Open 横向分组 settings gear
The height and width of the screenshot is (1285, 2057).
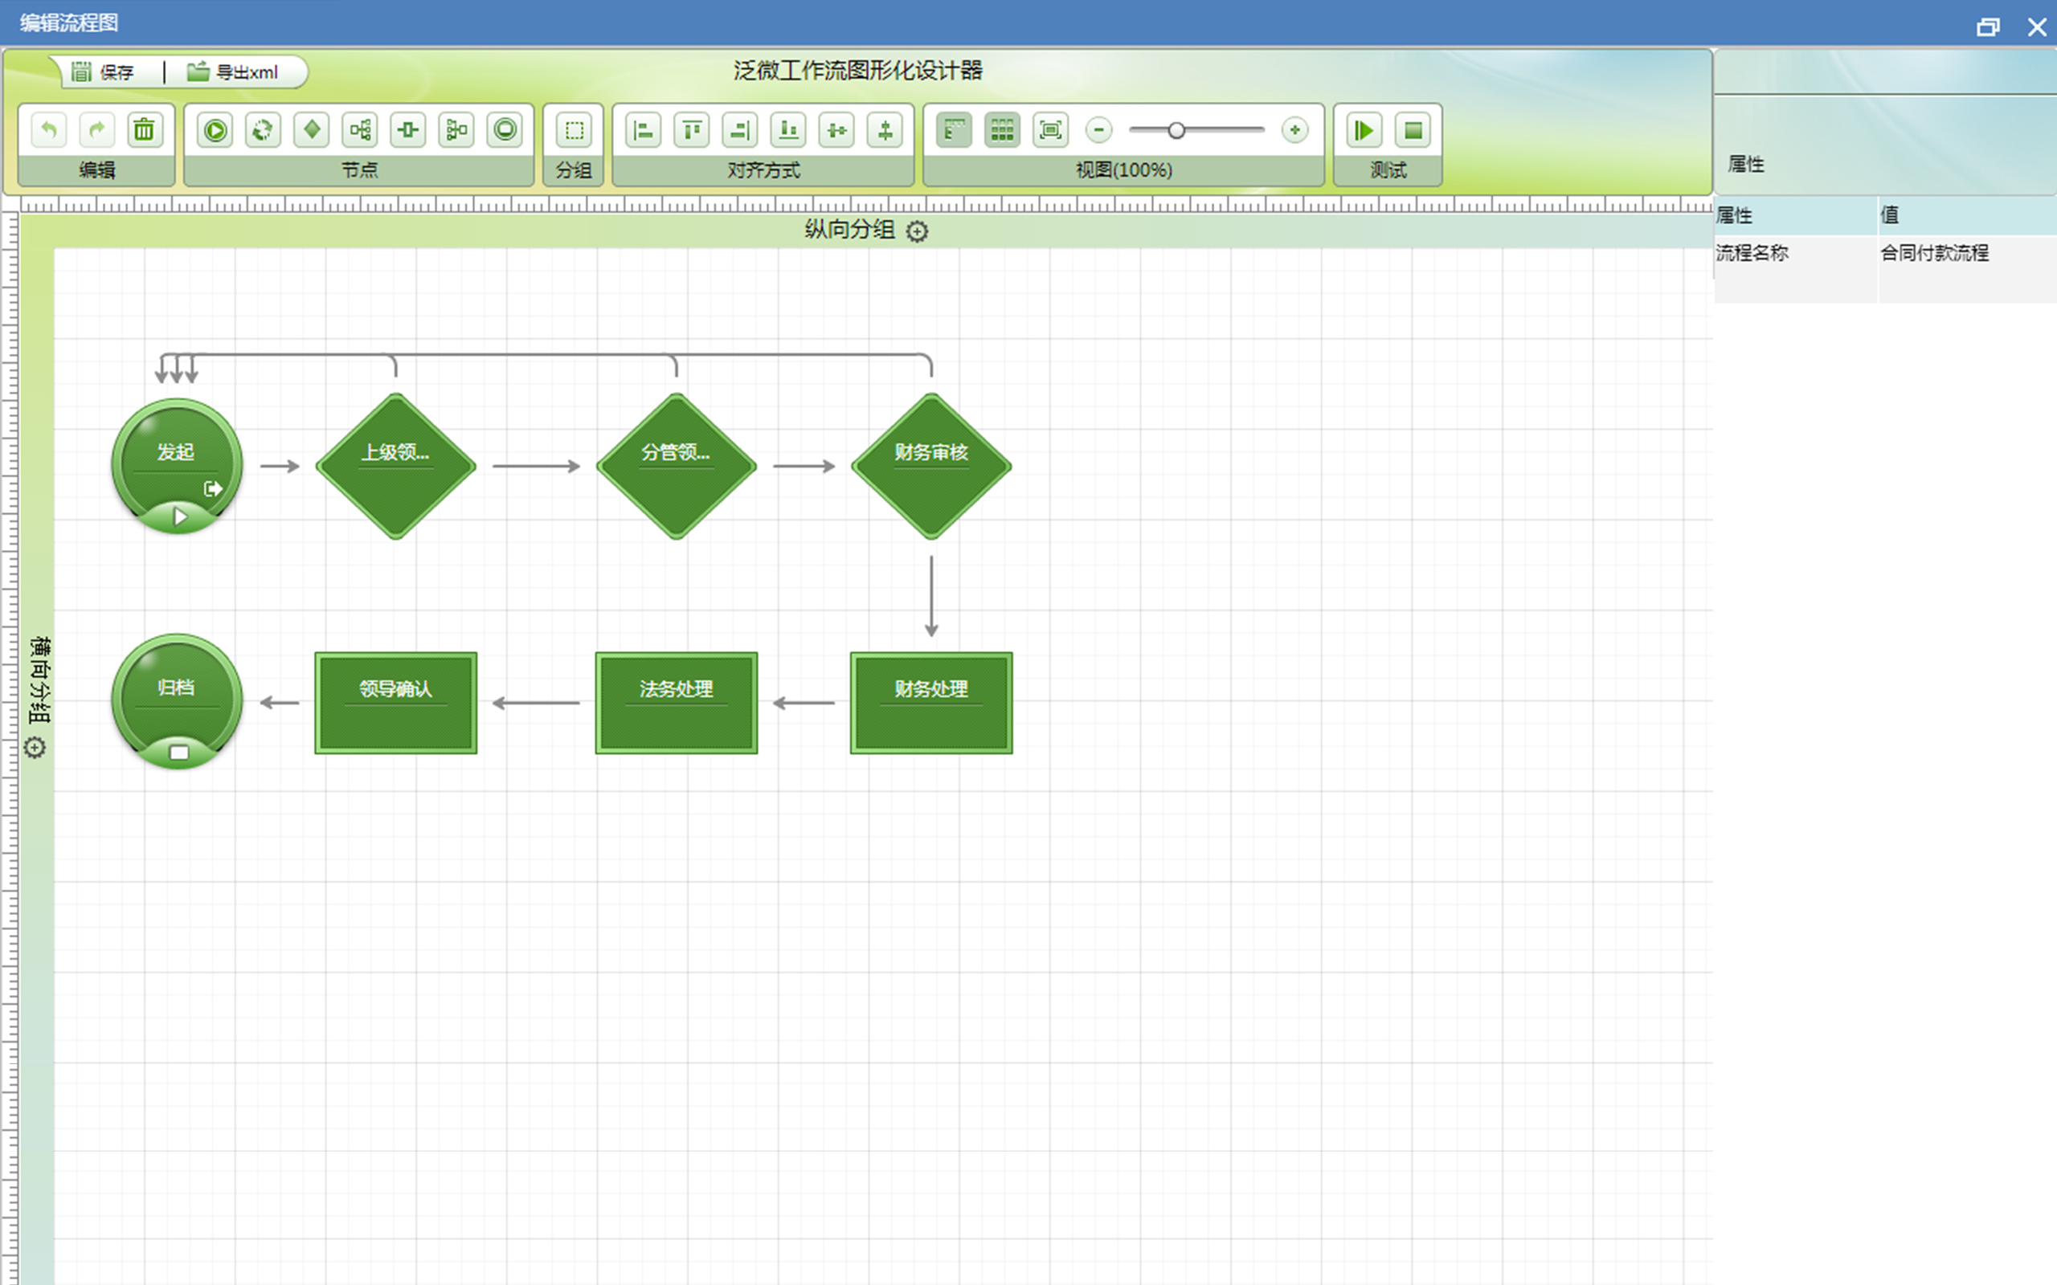pyautogui.click(x=35, y=748)
